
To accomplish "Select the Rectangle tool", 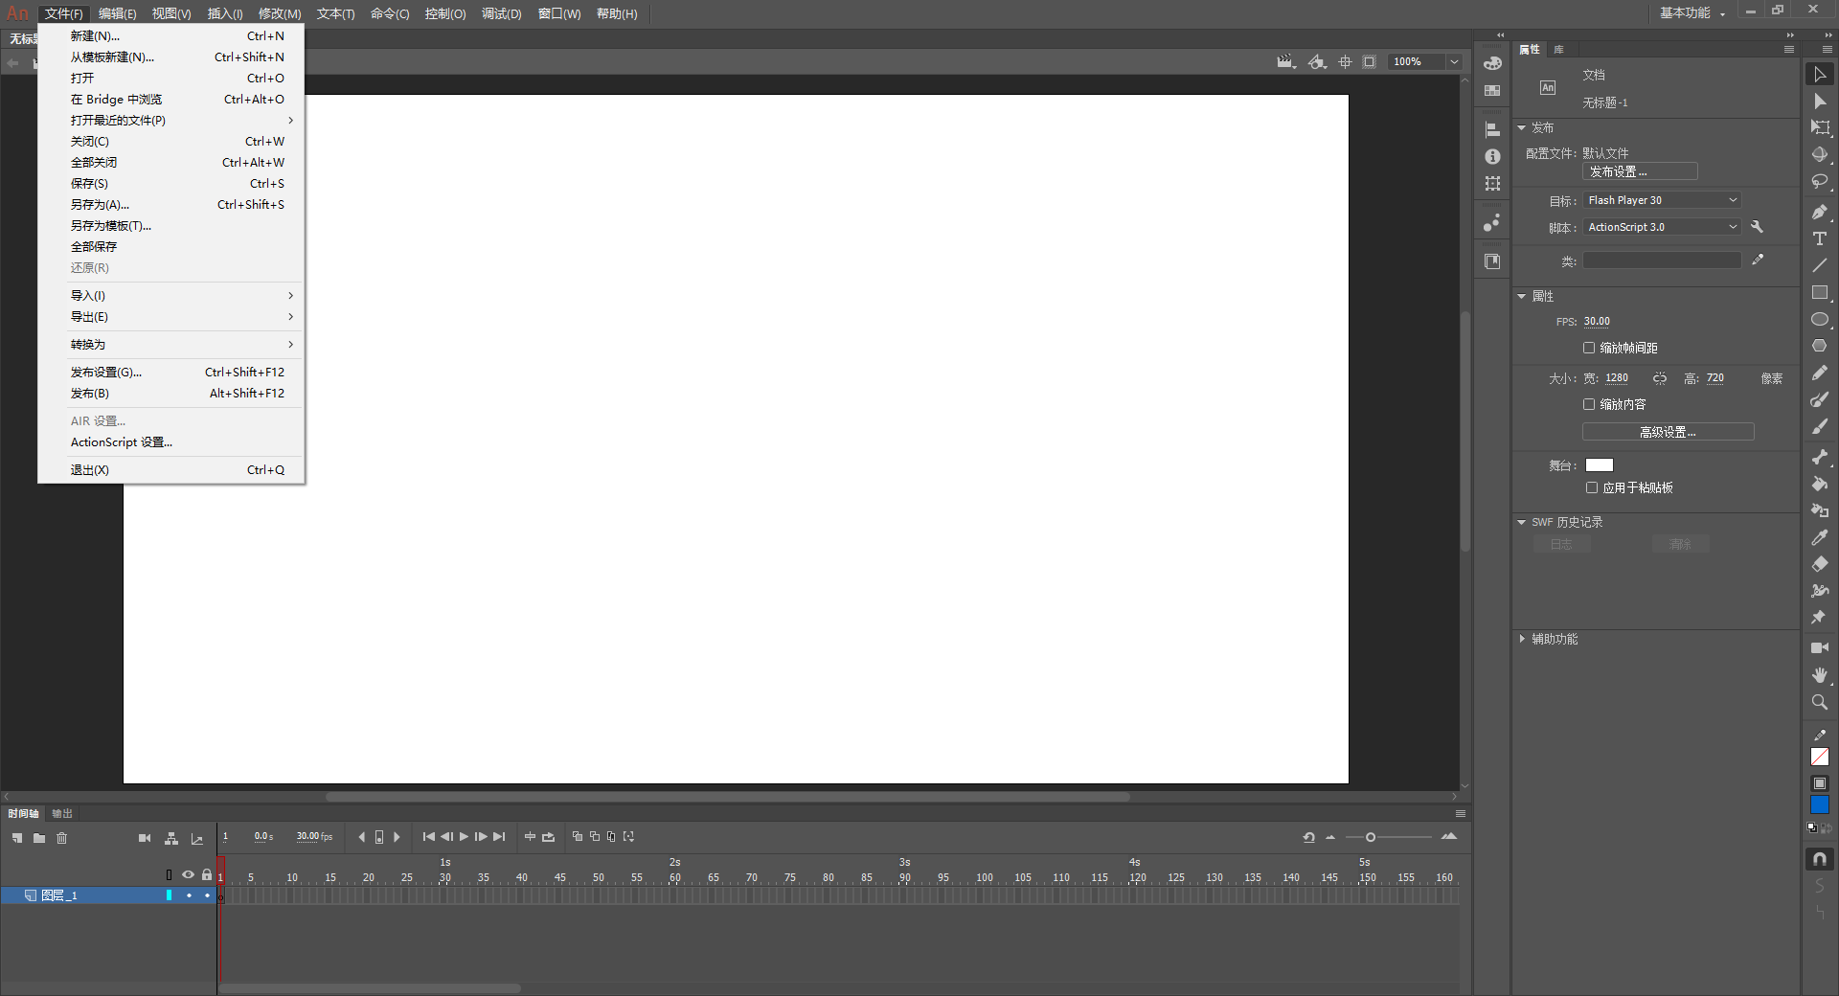I will 1820,292.
